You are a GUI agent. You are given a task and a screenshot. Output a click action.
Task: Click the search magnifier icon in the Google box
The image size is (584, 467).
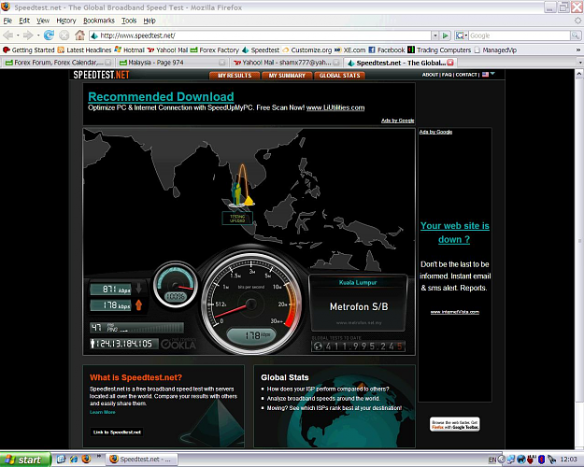coord(576,35)
